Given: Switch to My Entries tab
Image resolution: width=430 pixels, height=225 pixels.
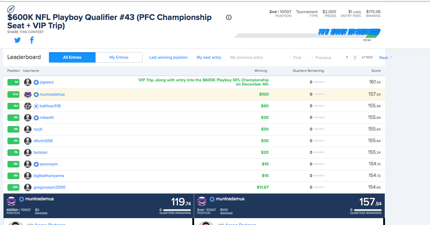Looking at the screenshot, I should pos(119,58).
